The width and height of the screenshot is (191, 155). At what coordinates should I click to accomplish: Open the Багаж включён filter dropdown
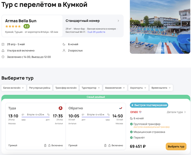click(13, 88)
